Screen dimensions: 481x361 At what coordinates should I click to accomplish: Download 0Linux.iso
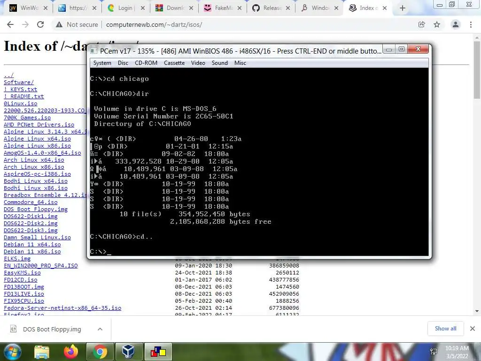pyautogui.click(x=20, y=103)
